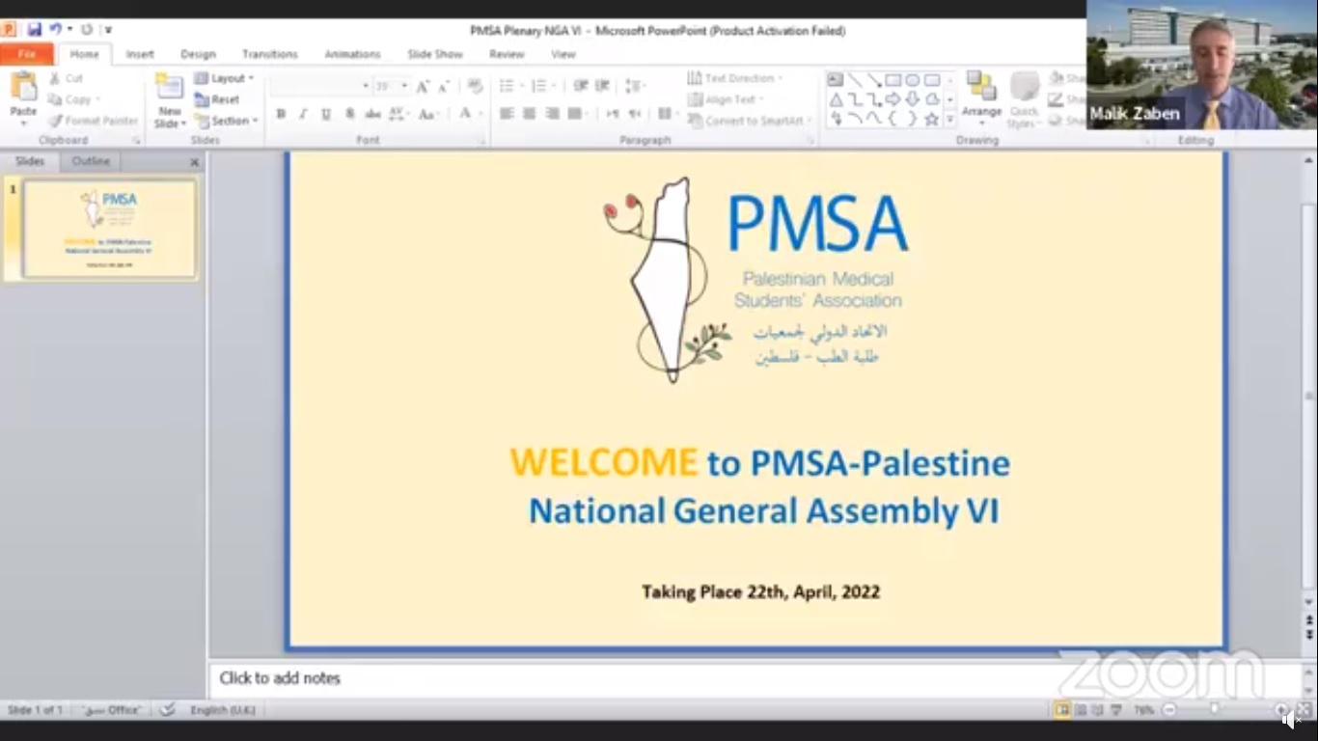Select the Format Painter tool

[x=93, y=121]
